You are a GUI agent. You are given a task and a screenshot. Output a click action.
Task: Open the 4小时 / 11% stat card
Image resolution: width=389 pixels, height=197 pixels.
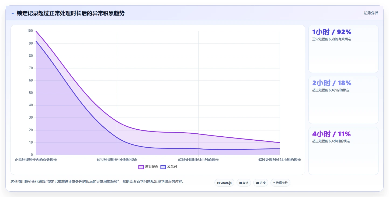343,151
